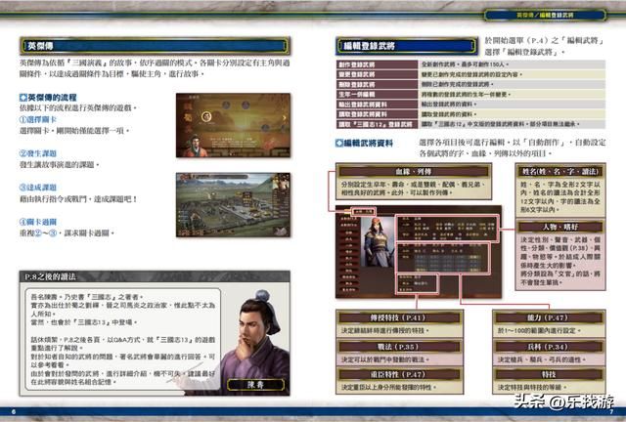This screenshot has width=626, height=422.
Task: Click the 創作登錄武將 table row
Action: click(470, 64)
